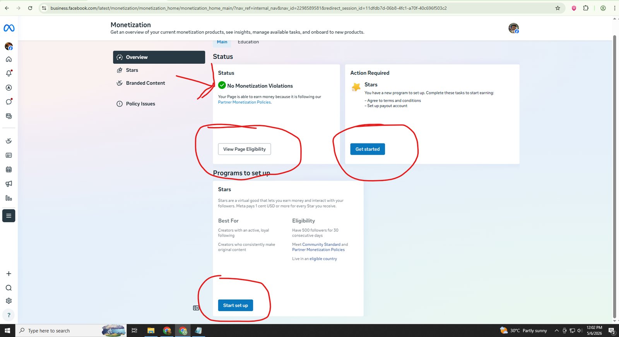Click the 'Programs to set up' heading

pyautogui.click(x=241, y=173)
